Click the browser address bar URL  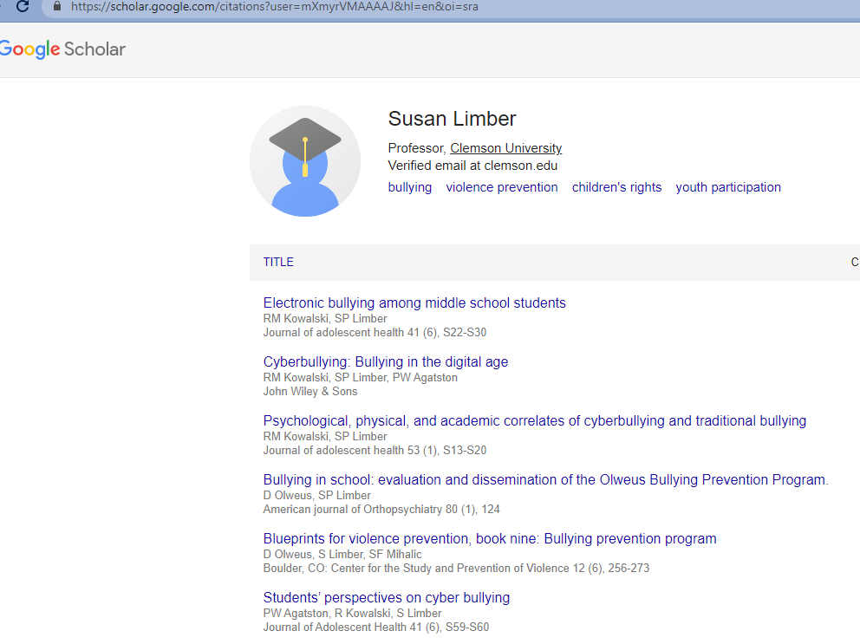274,7
